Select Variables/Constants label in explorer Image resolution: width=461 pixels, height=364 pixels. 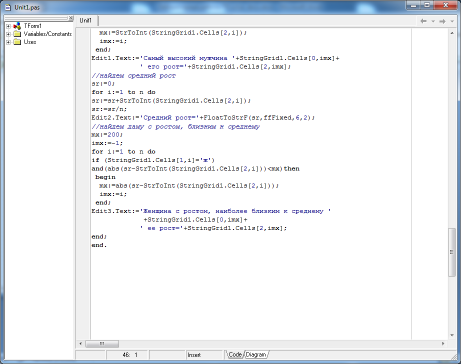tap(47, 34)
